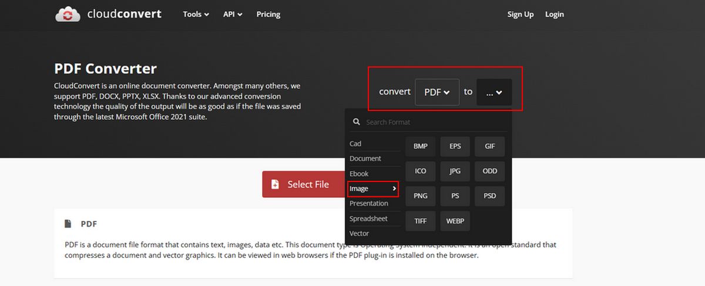Go to the Pricing page

[x=268, y=14]
